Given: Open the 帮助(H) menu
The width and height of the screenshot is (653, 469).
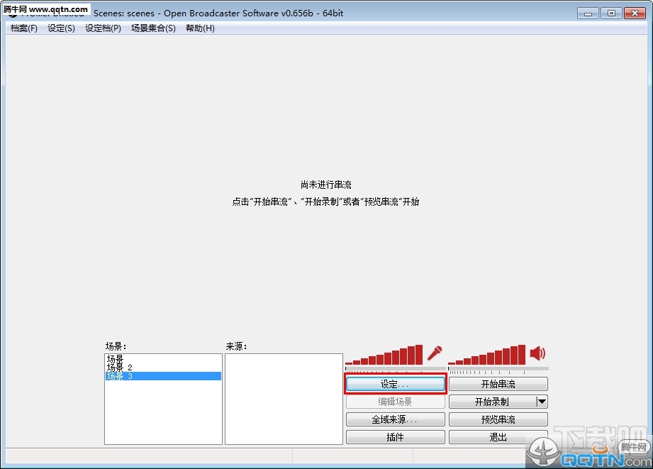Looking at the screenshot, I should coord(199,28).
